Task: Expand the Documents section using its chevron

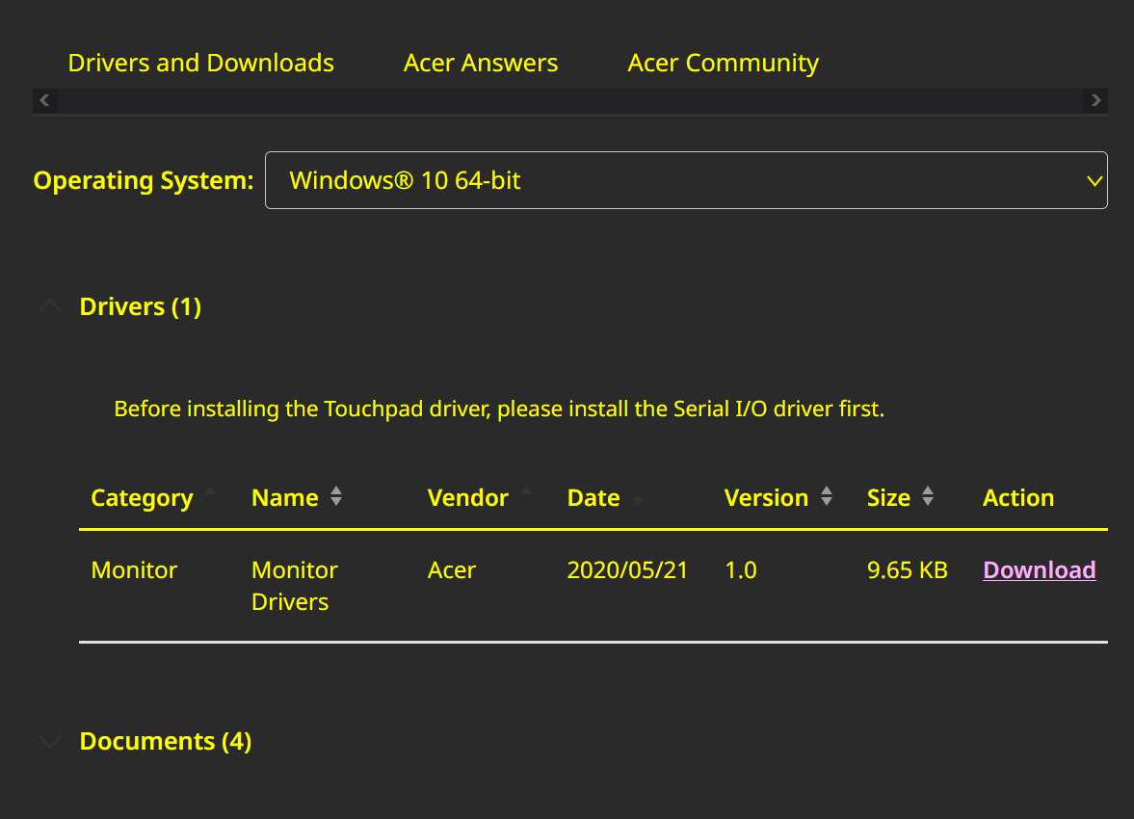Action: pyautogui.click(x=49, y=742)
